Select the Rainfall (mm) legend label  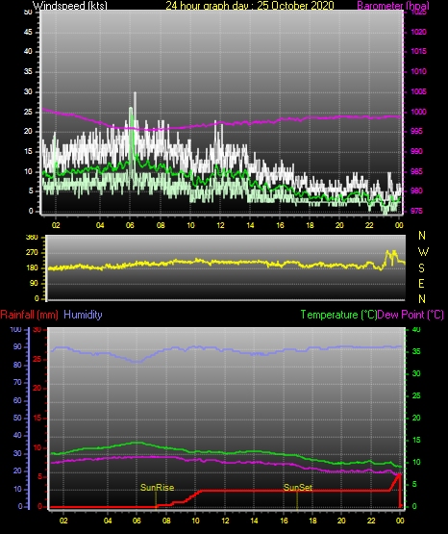click(x=29, y=315)
